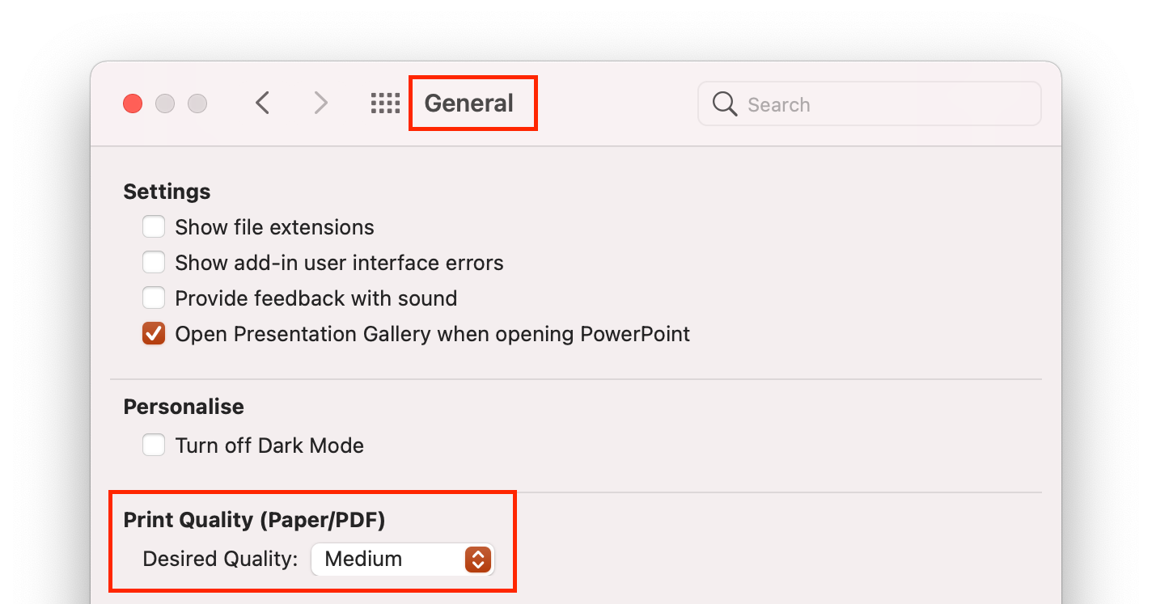Go back with the left chevron arrow
This screenshot has width=1152, height=604.
262,103
